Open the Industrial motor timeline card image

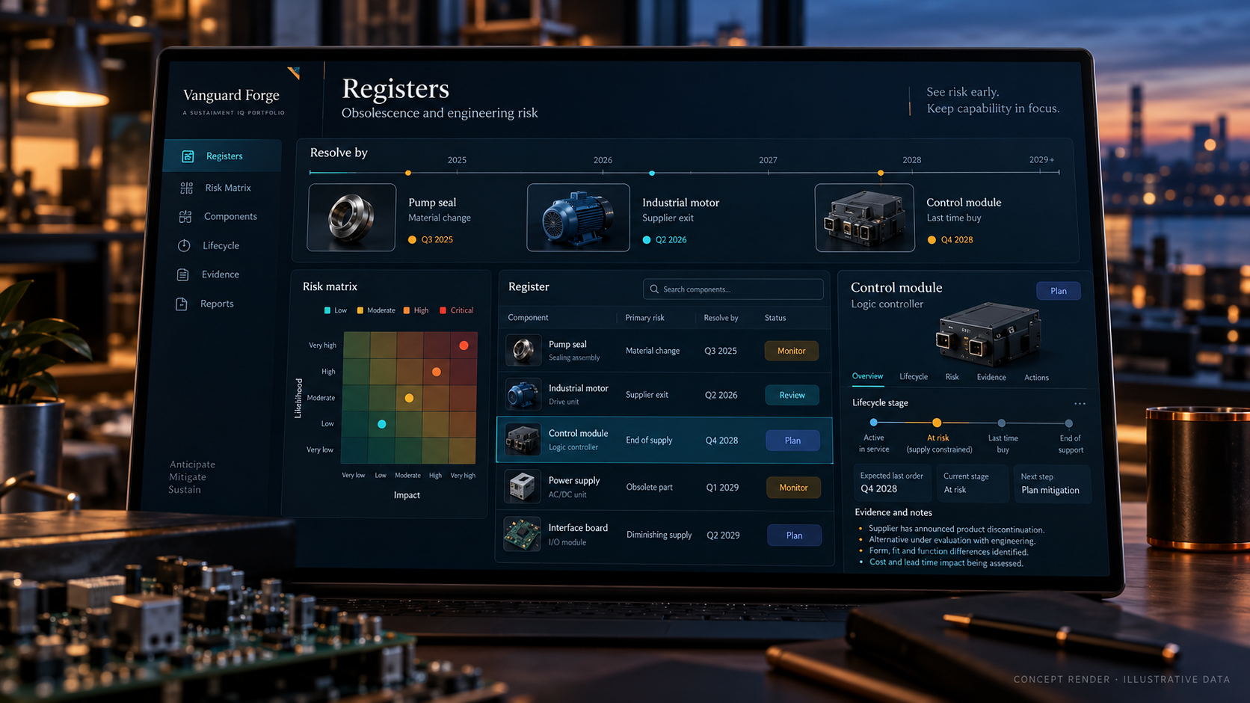[x=578, y=218]
